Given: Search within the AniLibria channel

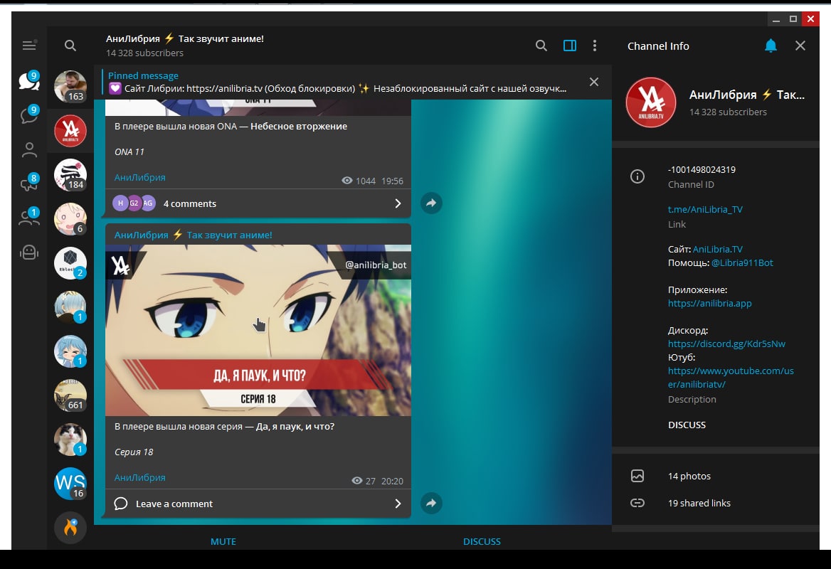Looking at the screenshot, I should click(x=541, y=46).
